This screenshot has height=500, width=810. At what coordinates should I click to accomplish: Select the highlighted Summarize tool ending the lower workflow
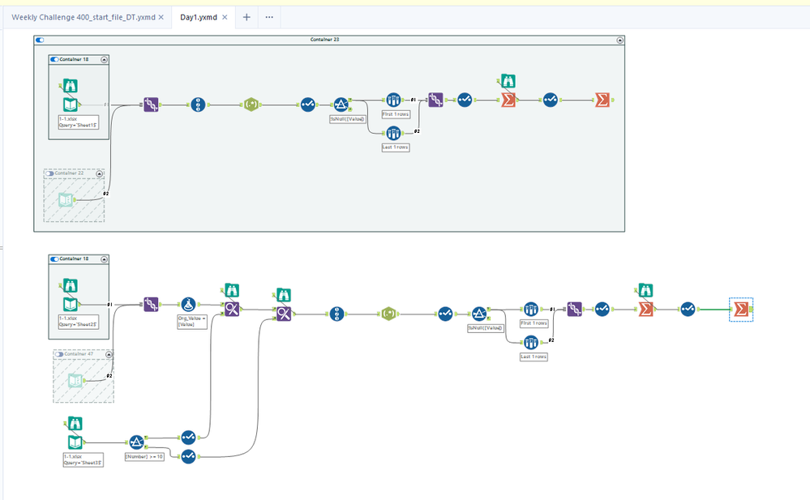[741, 310]
